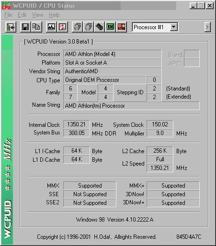
Task: Click the L1 I-Cache 64 K value
Action: tap(77, 151)
